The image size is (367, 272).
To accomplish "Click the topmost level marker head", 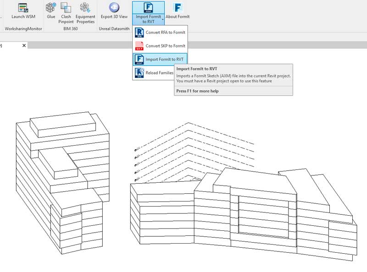I will 136,150.
